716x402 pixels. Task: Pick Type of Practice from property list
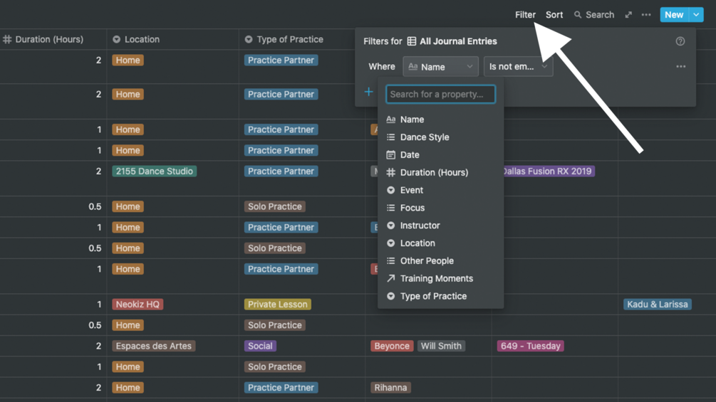433,296
